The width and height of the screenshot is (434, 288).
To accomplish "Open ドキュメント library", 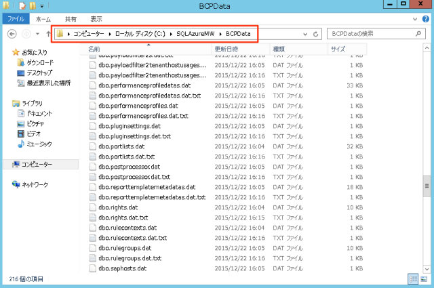I will [x=39, y=113].
